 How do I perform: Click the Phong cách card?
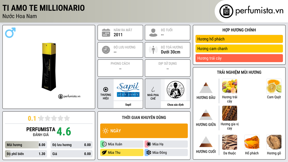pyautogui.click(x=120, y=68)
